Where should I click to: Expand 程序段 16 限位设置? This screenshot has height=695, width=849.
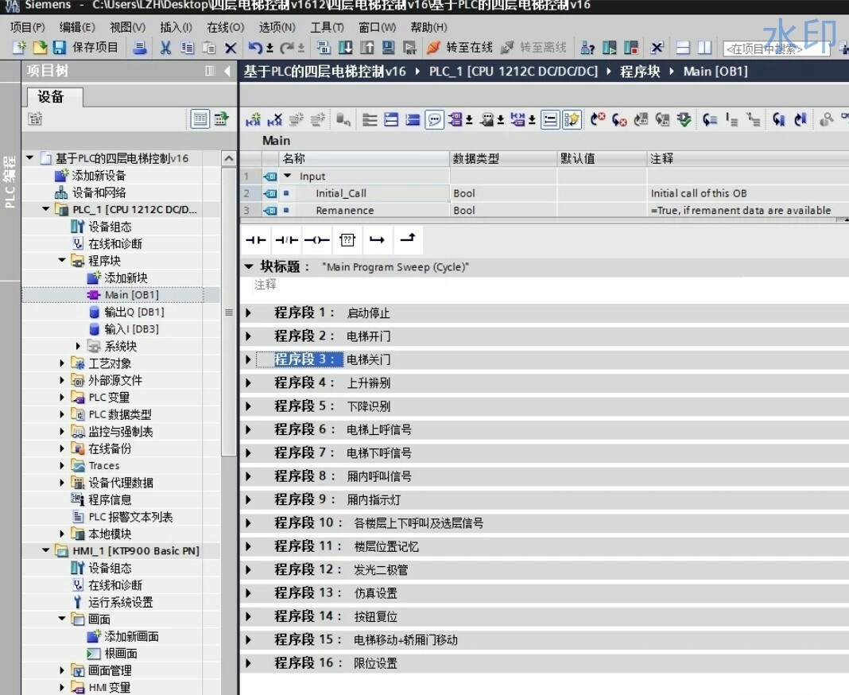click(x=249, y=663)
